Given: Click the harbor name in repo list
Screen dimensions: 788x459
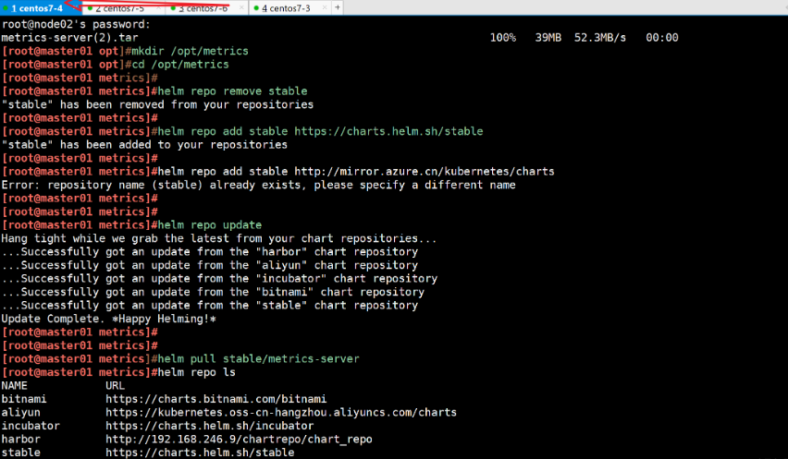Looking at the screenshot, I should coord(20,439).
